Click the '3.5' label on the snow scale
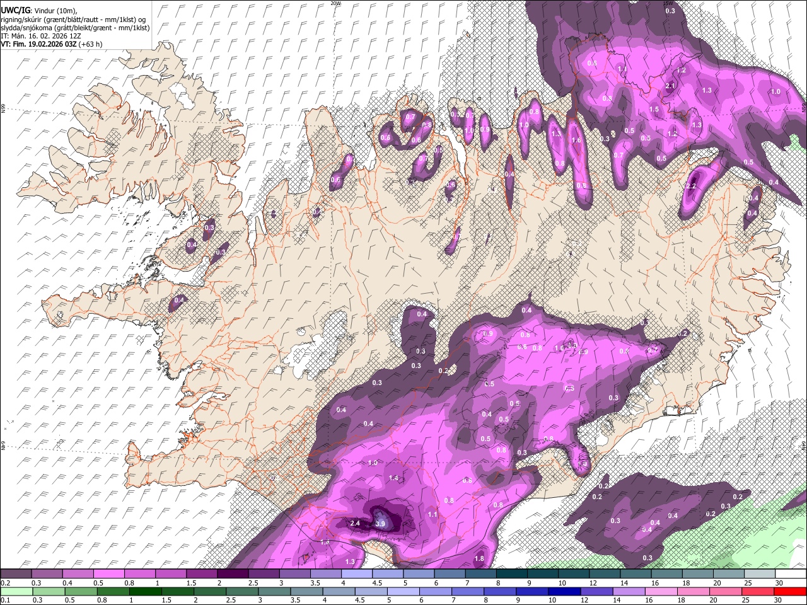Image resolution: width=807 pixels, height=605 pixels. pos(315,583)
